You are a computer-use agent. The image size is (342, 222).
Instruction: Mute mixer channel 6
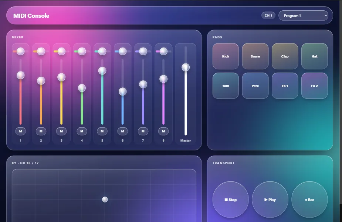click(123, 131)
